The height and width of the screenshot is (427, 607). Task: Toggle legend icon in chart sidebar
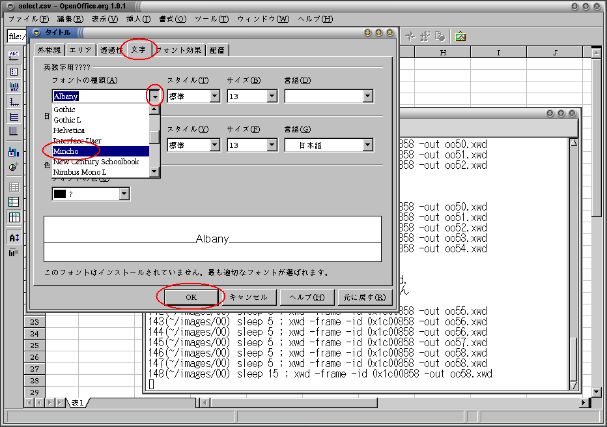14,72
